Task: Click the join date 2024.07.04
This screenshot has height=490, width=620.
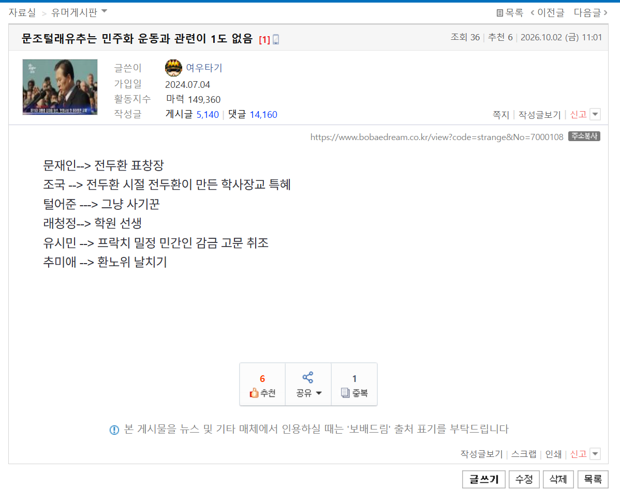Action: point(187,84)
